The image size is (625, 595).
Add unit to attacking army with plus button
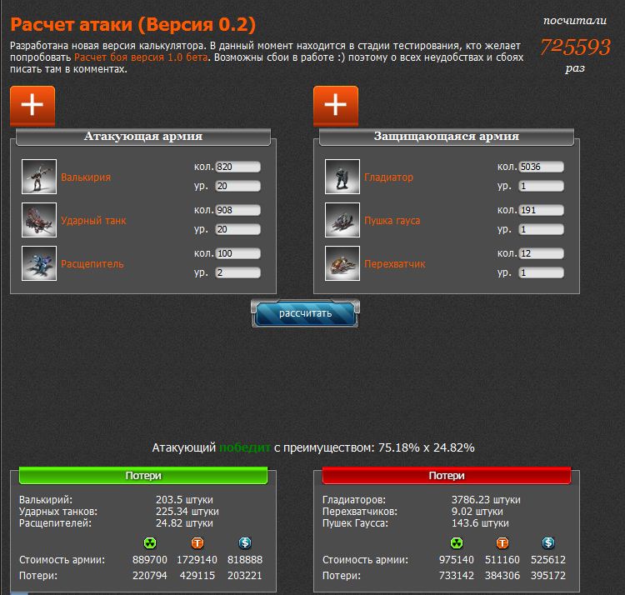point(32,106)
